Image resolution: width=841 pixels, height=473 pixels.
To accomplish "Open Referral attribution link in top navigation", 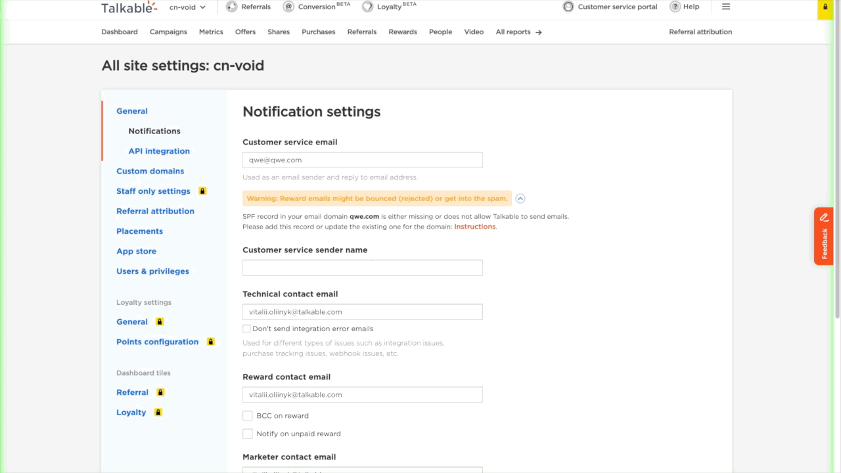I will pos(700,32).
